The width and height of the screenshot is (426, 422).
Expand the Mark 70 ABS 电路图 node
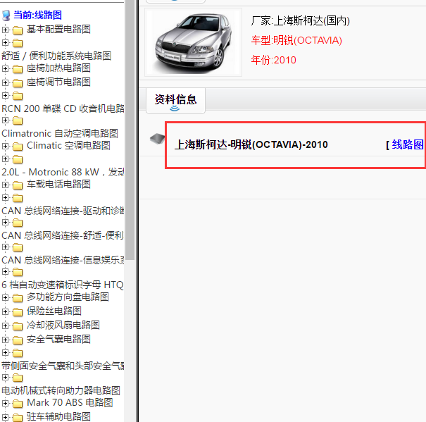click(x=5, y=403)
